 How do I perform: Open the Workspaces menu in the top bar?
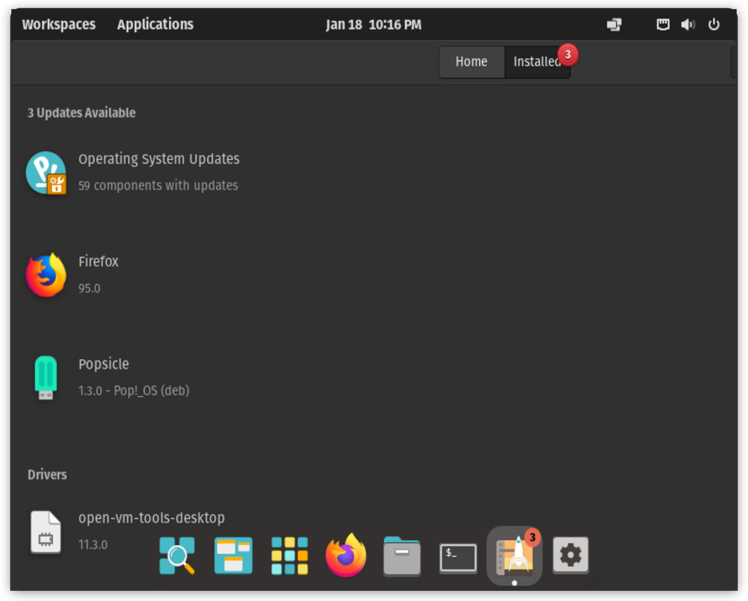pyautogui.click(x=58, y=25)
